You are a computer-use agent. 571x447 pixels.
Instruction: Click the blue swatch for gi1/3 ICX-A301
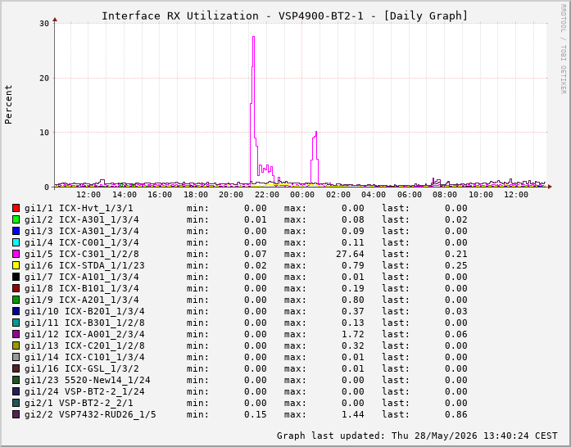[16, 231]
